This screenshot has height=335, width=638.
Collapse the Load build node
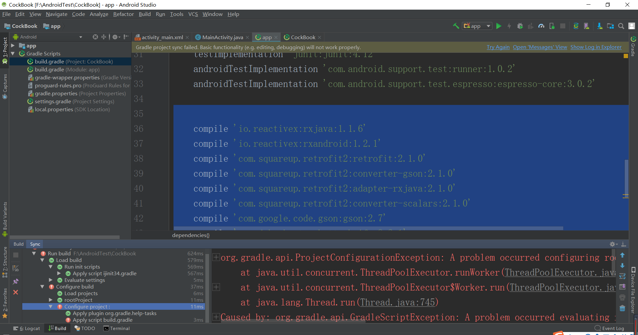42,260
